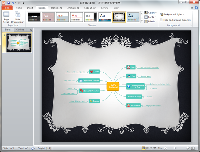Click the Save icon in quick access toolbar

9,3
